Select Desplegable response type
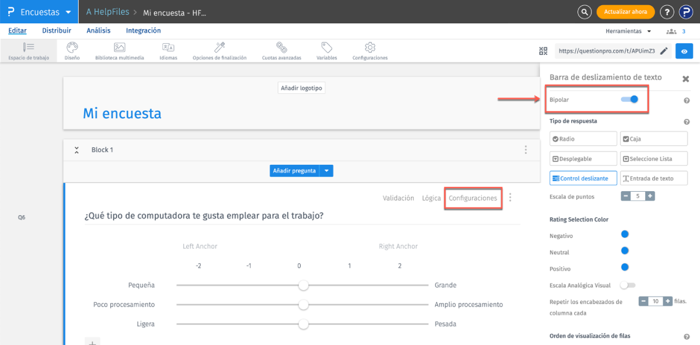 (x=583, y=159)
